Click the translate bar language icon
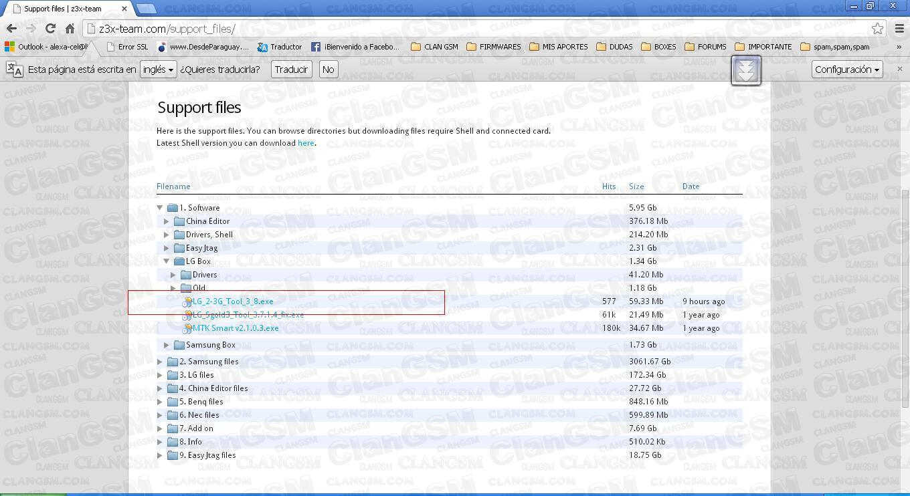The height and width of the screenshot is (496, 910). (x=14, y=69)
